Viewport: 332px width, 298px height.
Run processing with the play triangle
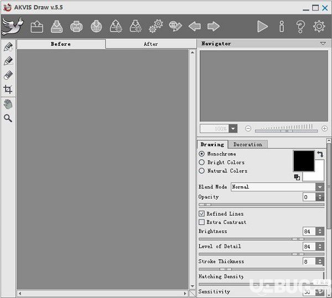click(x=262, y=27)
